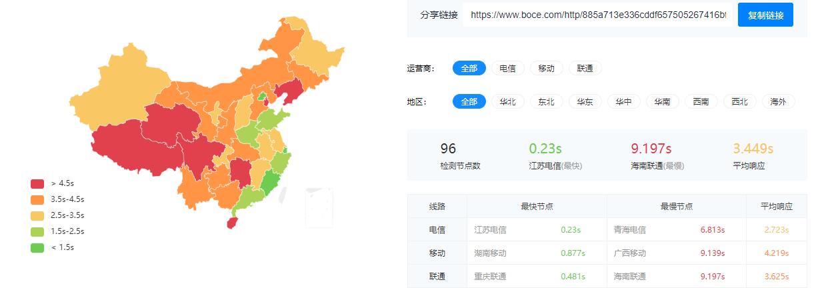Click 广西移动 slowest node cell

pos(630,253)
